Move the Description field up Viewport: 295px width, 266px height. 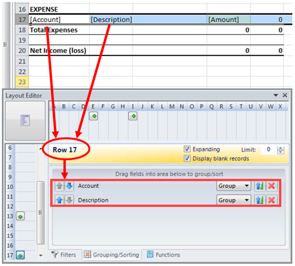59,200
